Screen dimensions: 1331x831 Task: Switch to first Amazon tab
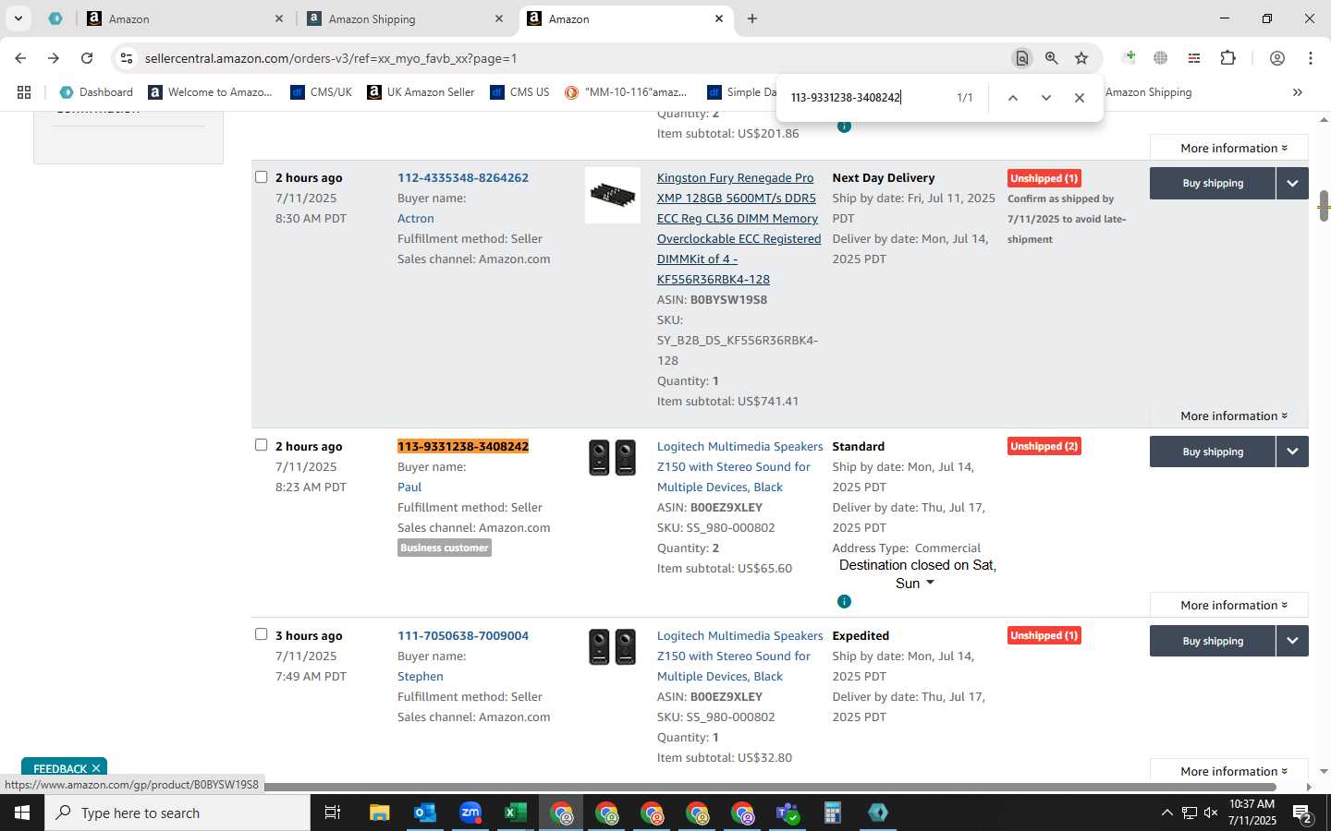point(185,18)
